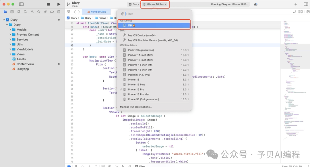
Task: Click Running Diary on iPhone 16 Pro status
Action: [230, 4]
